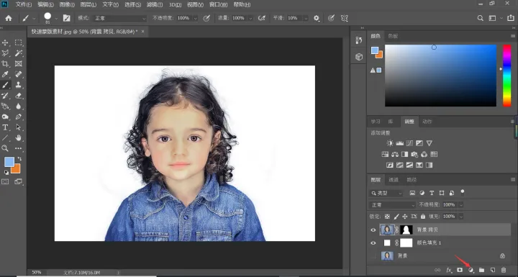
Task: Select the Horizontal Type tool
Action: tap(5, 127)
